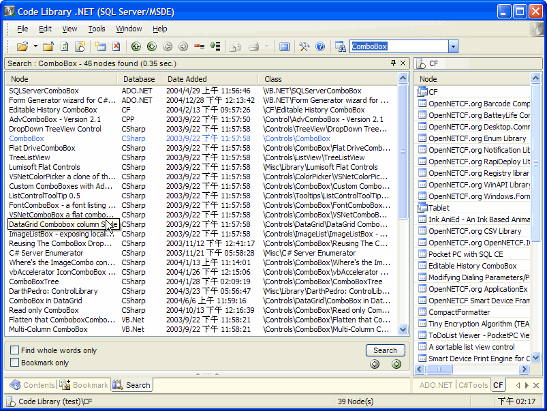The width and height of the screenshot is (547, 411).
Task: Click the right panel horizontal scrollbar thumb
Action: [439, 369]
